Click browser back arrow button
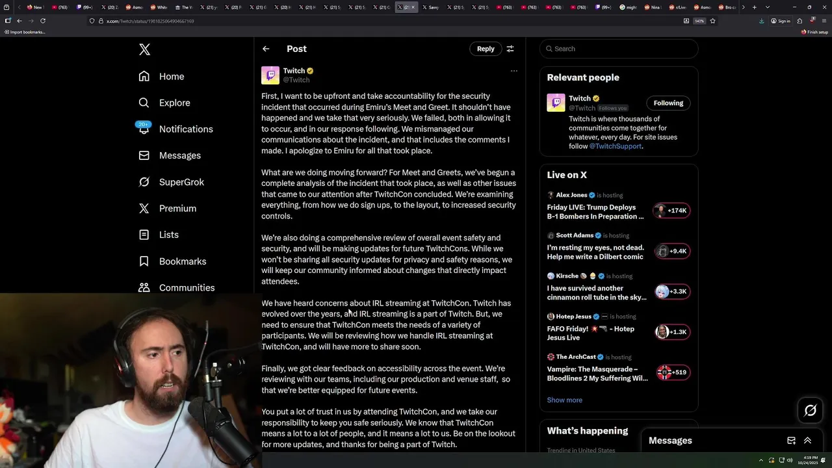 (x=19, y=21)
